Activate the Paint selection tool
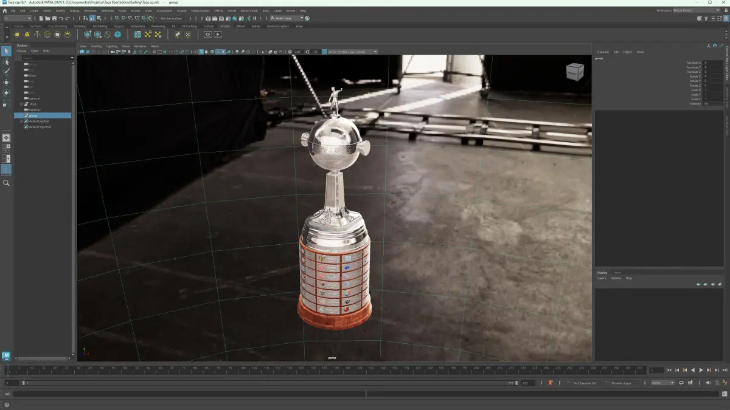Screen dimensions: 730x410 click(x=6, y=72)
